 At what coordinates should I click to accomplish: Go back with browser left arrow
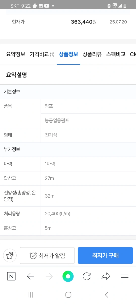click(x=30, y=276)
